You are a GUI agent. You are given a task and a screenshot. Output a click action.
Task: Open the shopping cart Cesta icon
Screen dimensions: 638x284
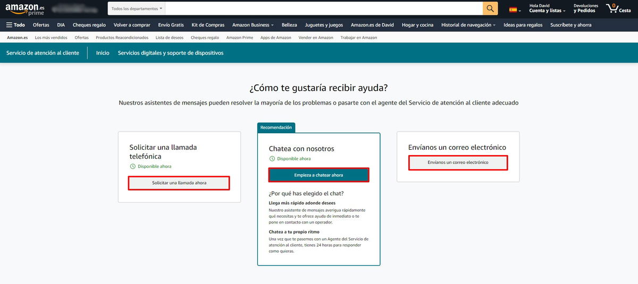pyautogui.click(x=618, y=8)
